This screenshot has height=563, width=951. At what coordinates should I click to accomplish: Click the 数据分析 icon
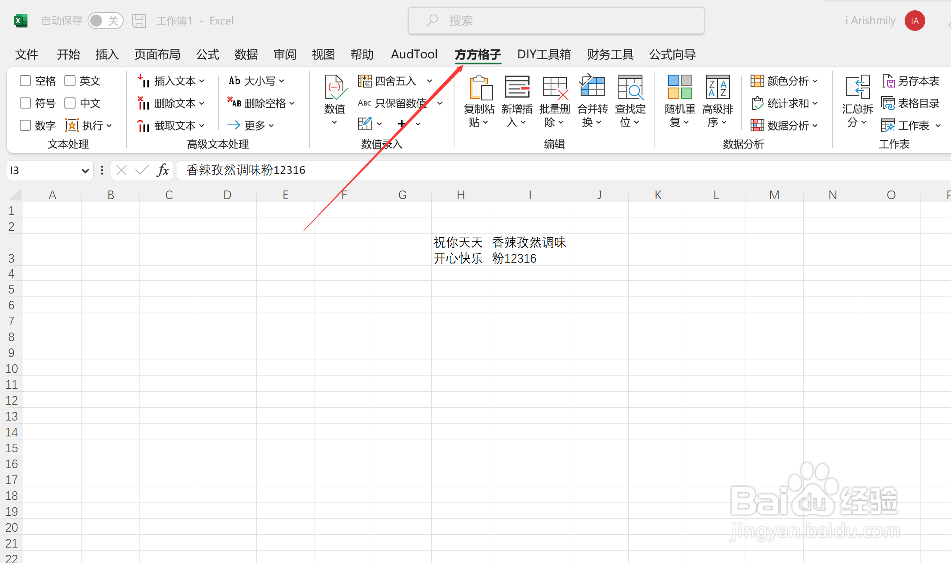pos(757,125)
